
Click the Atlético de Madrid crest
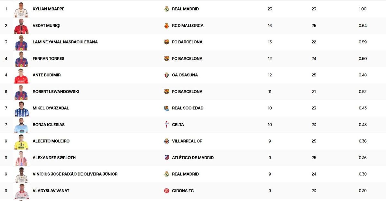167,158
